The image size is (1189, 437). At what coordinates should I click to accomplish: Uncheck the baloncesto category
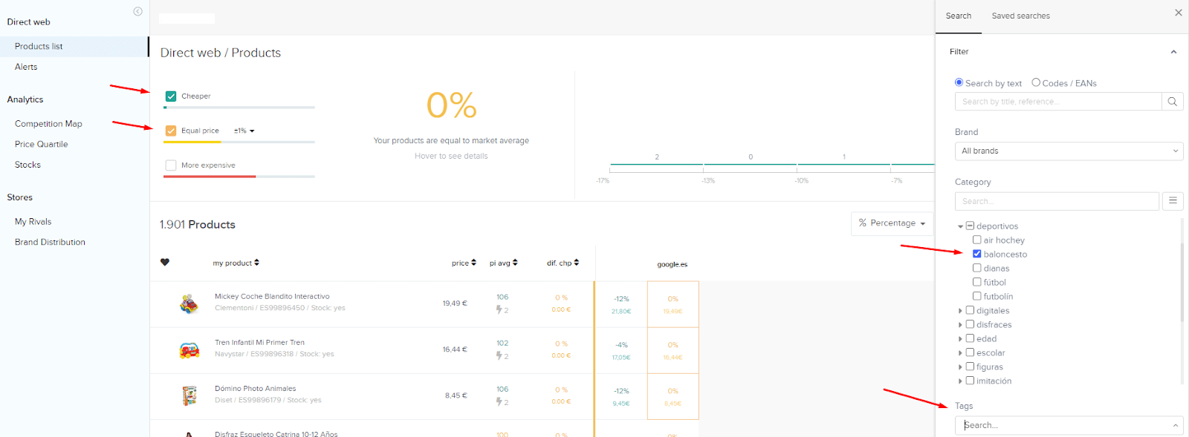pyautogui.click(x=976, y=254)
